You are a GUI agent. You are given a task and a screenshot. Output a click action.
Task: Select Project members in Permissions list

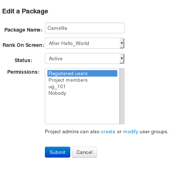click(x=82, y=80)
